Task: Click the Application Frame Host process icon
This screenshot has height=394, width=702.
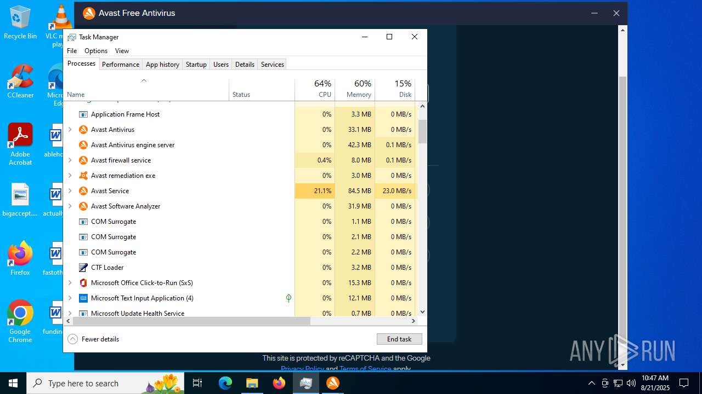Action: 83,114
